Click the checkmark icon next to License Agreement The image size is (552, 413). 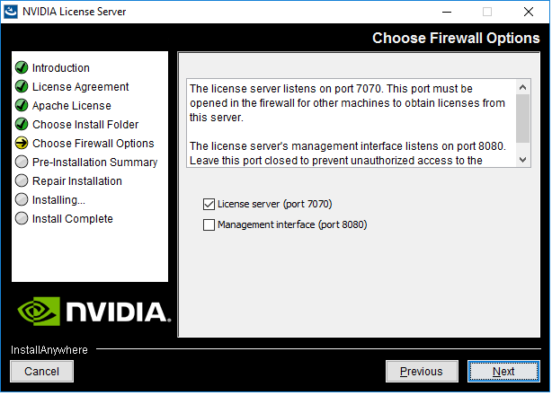(x=22, y=87)
